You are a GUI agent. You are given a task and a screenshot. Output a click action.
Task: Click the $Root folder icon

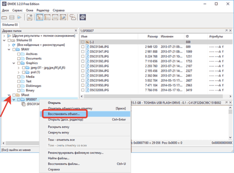pos(18,95)
